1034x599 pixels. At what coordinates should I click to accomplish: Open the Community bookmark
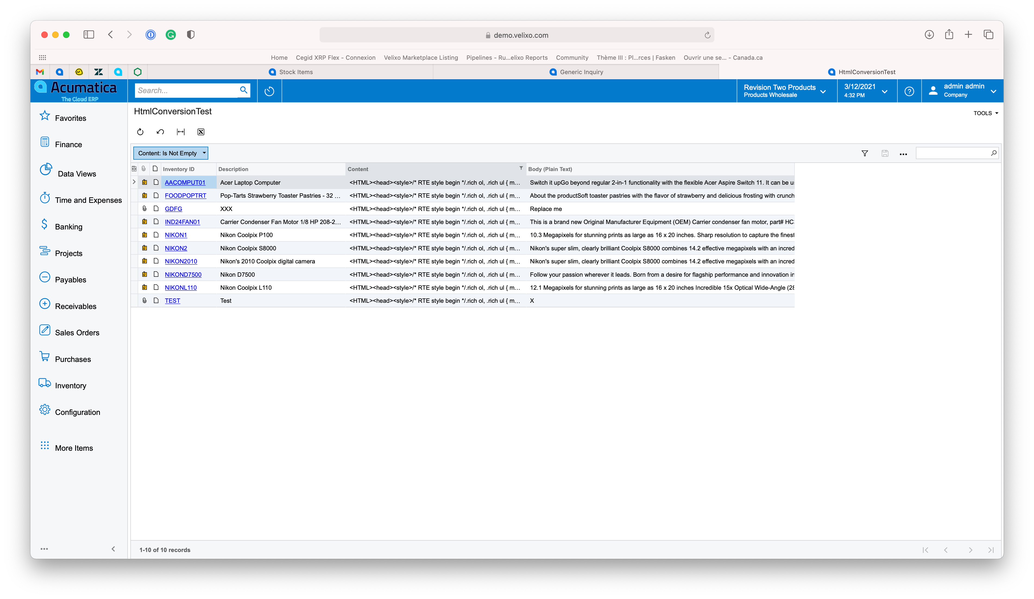click(572, 58)
